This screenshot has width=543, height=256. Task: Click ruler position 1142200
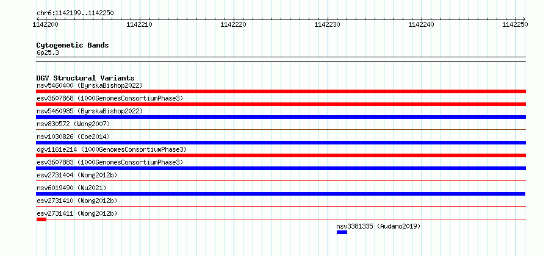(x=45, y=24)
